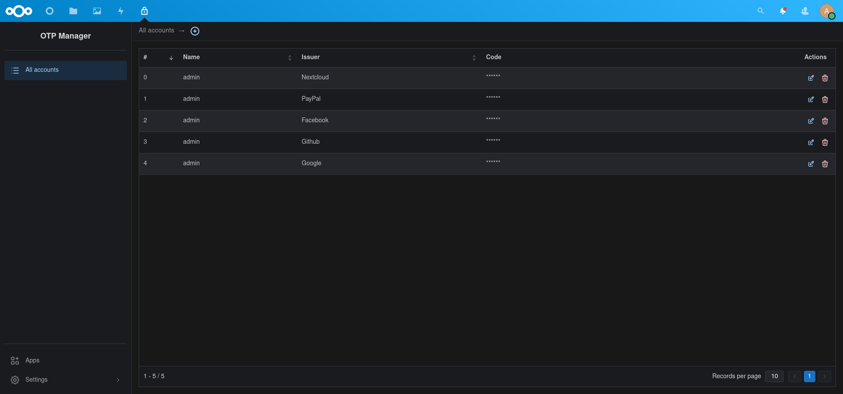Click the Github issuer cell
Viewport: 843px width, 394px height.
pos(310,142)
